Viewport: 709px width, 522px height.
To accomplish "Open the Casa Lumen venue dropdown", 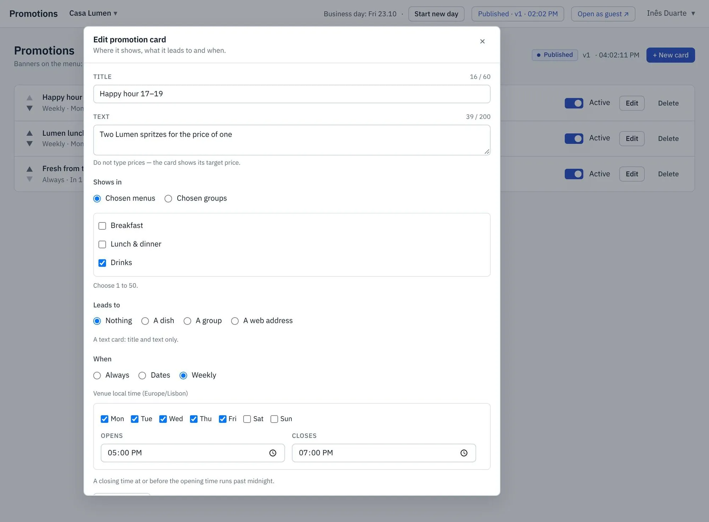I will point(93,13).
